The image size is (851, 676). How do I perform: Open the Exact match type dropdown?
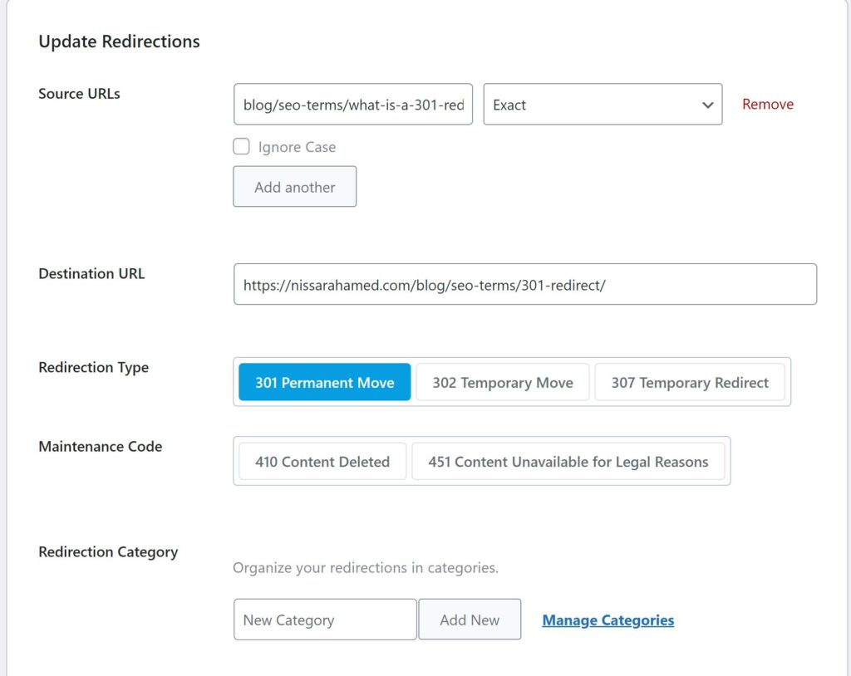click(603, 105)
